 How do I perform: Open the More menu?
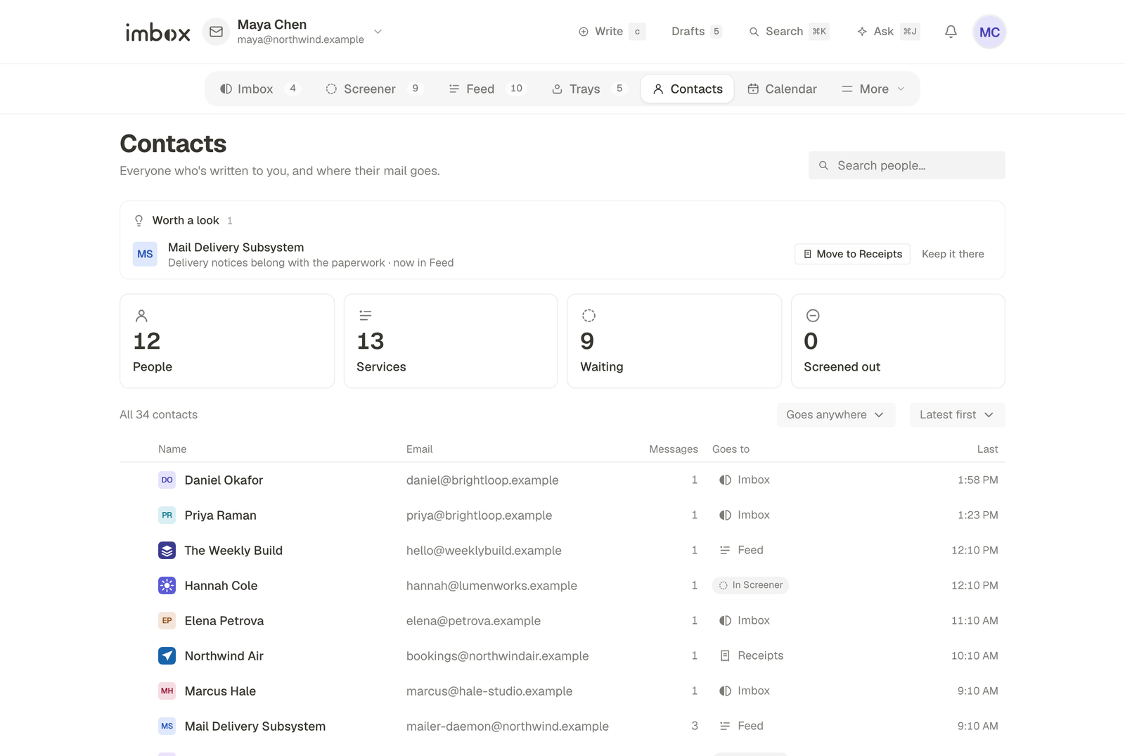tap(873, 89)
